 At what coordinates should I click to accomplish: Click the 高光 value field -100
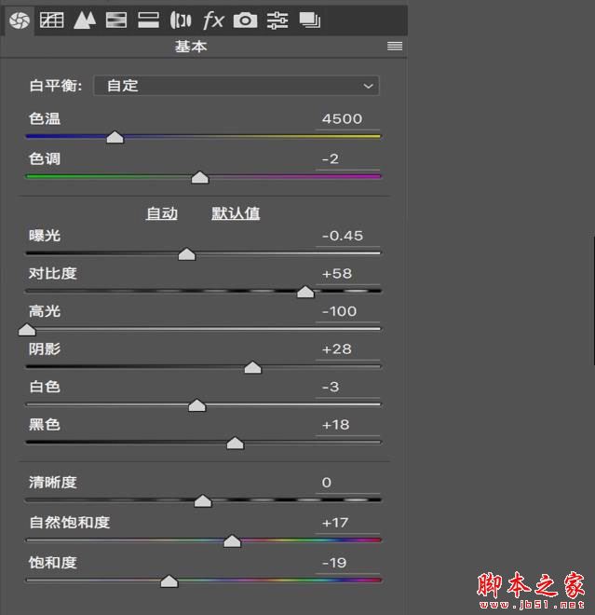coord(347,311)
